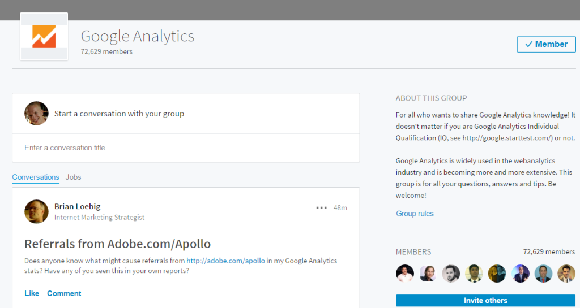Click the fifth member avatar in Members
Image resolution: width=580 pixels, height=308 pixels.
[497, 274]
